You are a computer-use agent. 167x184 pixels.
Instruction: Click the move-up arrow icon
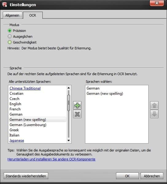coord(154,105)
